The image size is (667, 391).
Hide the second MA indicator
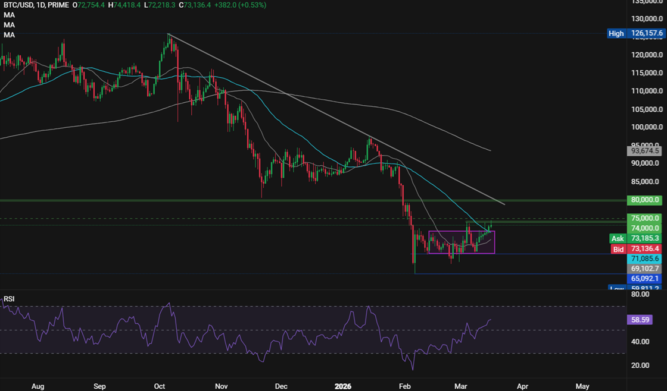(x=8, y=24)
